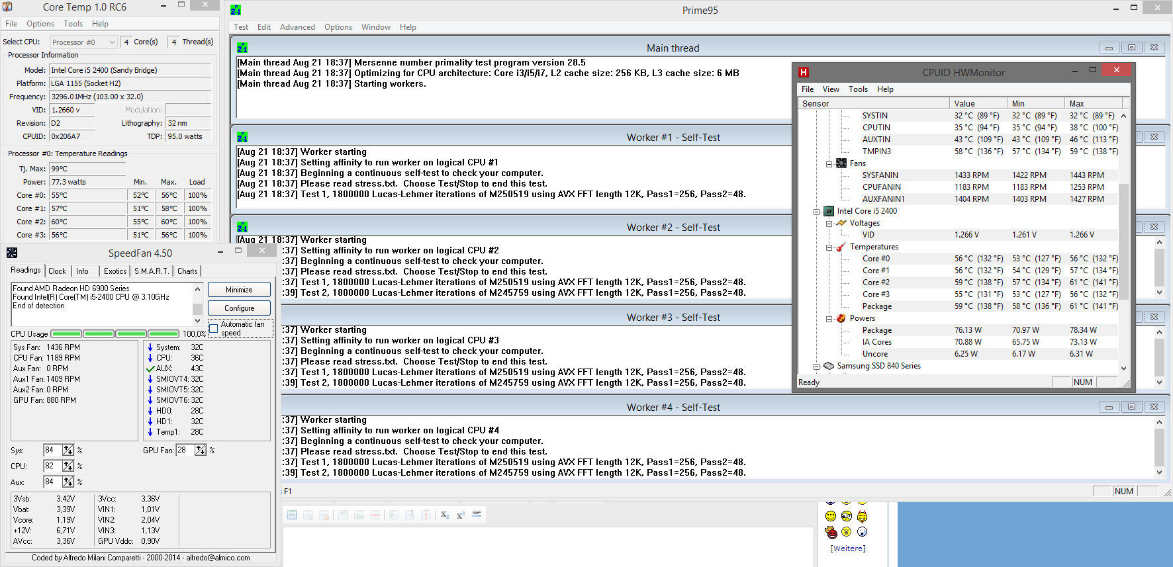This screenshot has height=567, width=1173.
Task: Insert the glasses-wearing smiley emoticon
Action: point(847,516)
